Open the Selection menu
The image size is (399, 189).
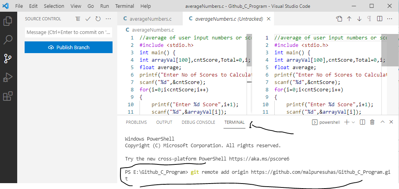(54, 6)
